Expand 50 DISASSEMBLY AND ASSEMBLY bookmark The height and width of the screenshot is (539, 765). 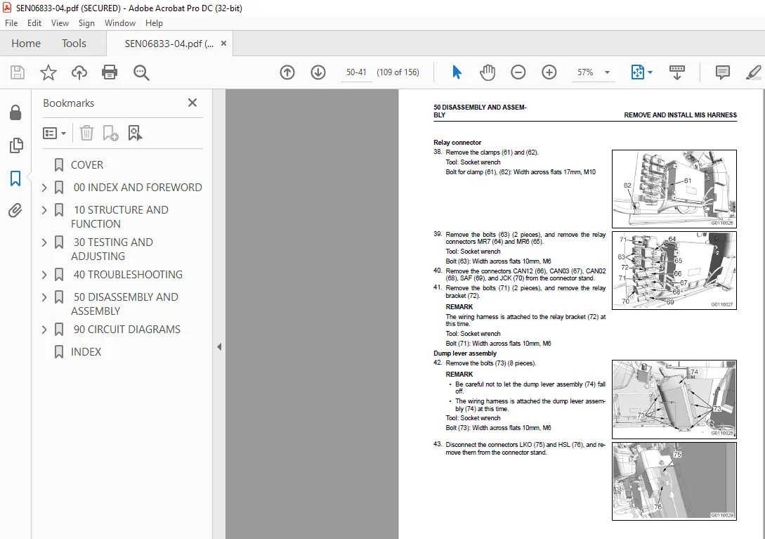[44, 297]
